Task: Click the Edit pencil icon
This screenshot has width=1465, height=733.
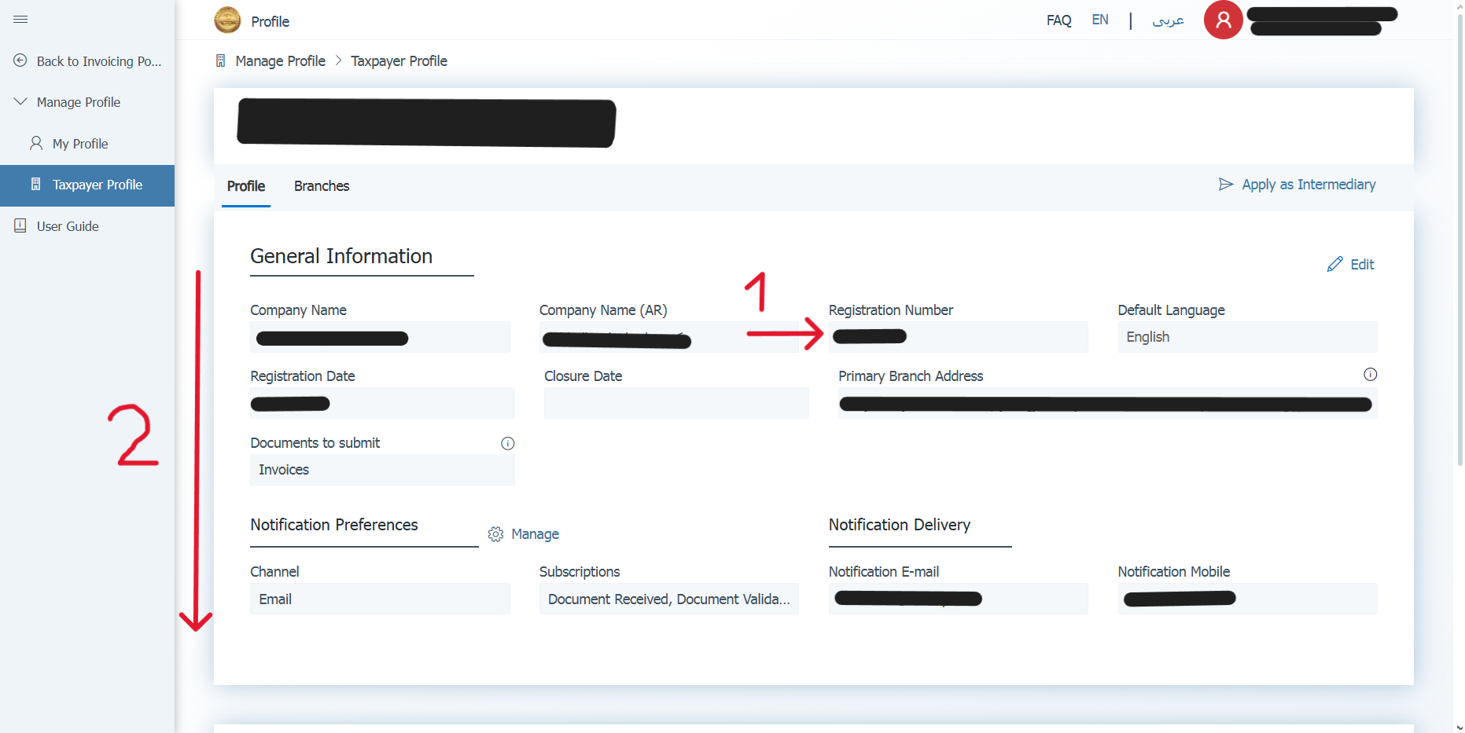Action: tap(1334, 265)
